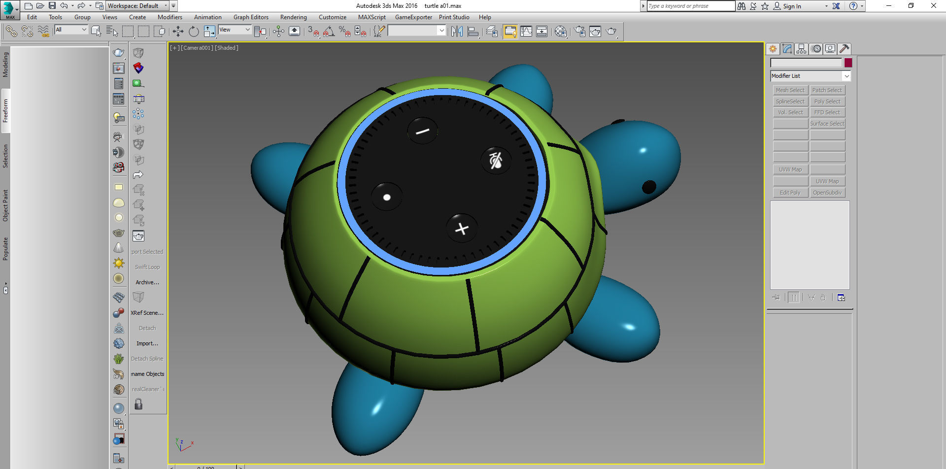Image resolution: width=946 pixels, height=469 pixels.
Task: Click the Mirror tool icon
Action: pyautogui.click(x=457, y=32)
